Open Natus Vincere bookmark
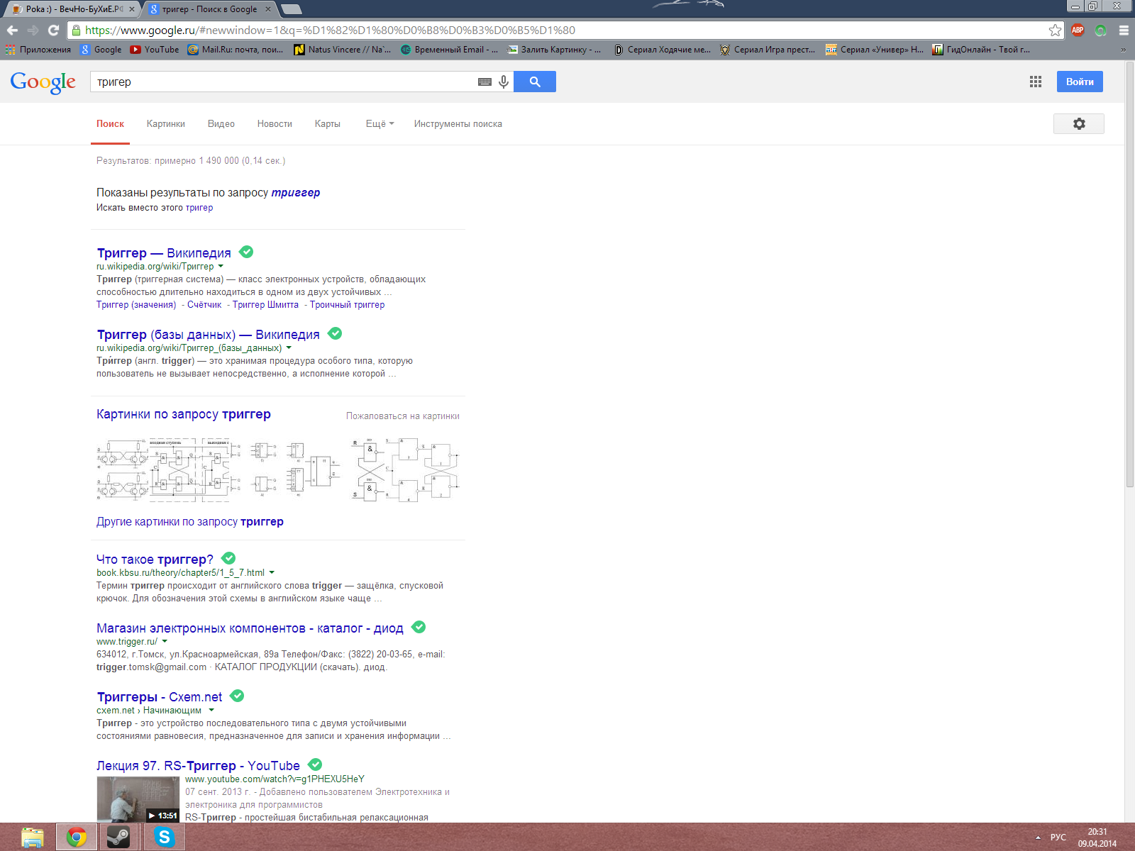Image resolution: width=1135 pixels, height=851 pixels. click(x=343, y=50)
